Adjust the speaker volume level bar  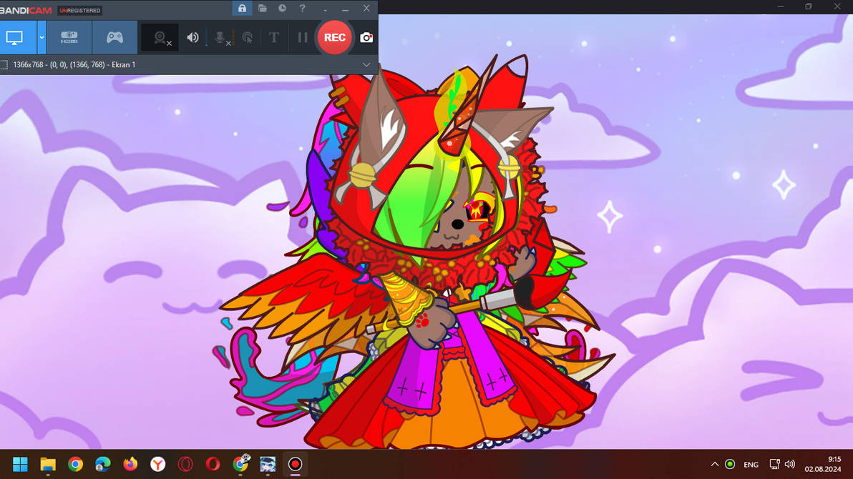click(x=207, y=37)
